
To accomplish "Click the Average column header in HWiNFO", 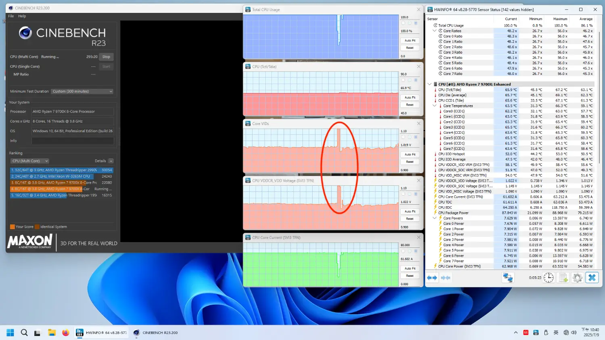I will point(586,19).
